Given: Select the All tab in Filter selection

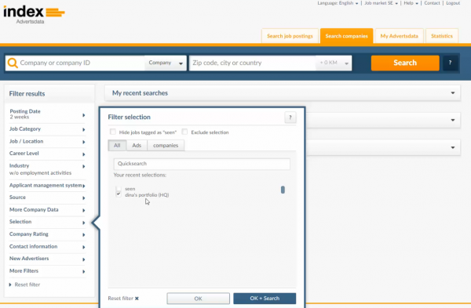Looking at the screenshot, I should (x=117, y=146).
